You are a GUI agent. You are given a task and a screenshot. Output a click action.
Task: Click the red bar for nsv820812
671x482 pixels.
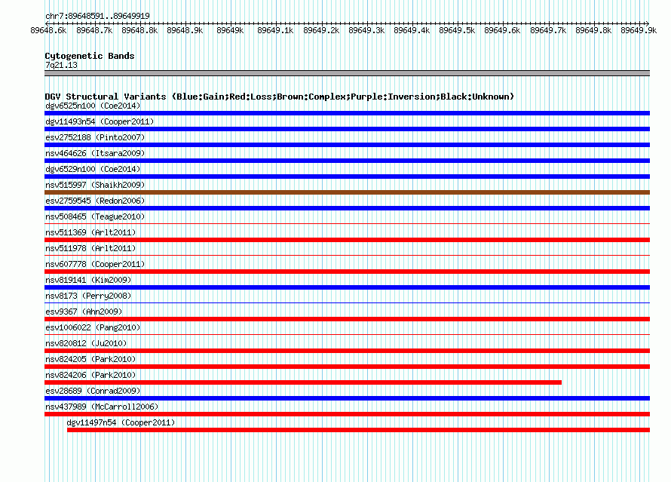pos(347,351)
